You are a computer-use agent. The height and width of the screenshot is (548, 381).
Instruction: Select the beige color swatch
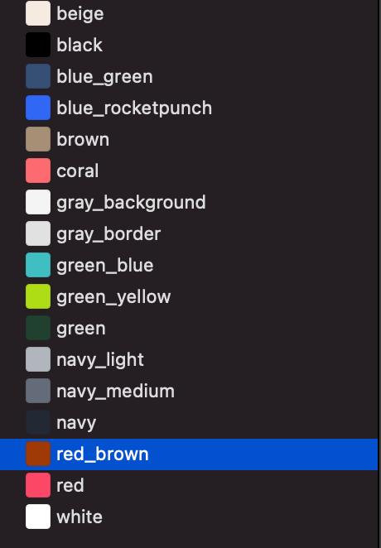pos(38,13)
